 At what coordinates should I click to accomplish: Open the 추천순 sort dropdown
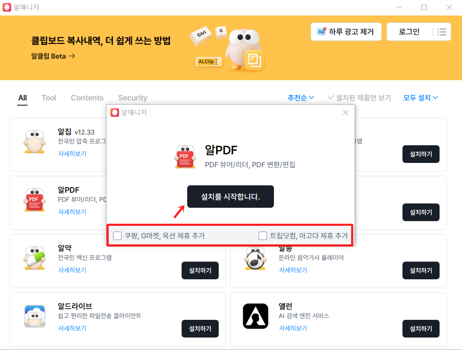point(301,98)
